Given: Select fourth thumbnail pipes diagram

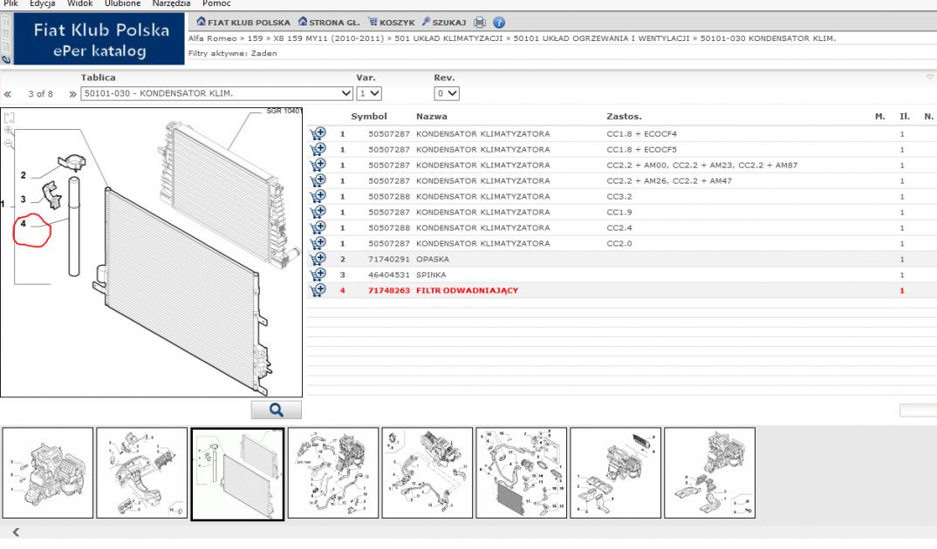Looking at the screenshot, I should point(333,472).
